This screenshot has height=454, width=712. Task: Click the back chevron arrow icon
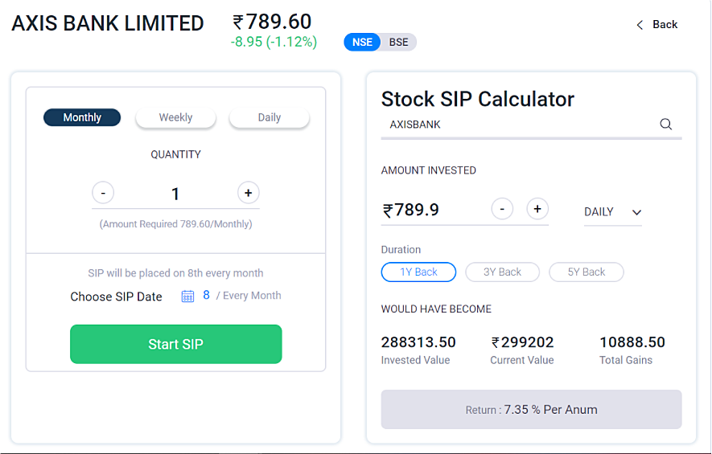pyautogui.click(x=640, y=25)
